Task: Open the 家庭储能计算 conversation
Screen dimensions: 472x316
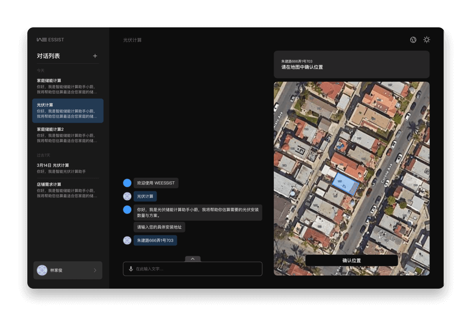Action: click(68, 86)
